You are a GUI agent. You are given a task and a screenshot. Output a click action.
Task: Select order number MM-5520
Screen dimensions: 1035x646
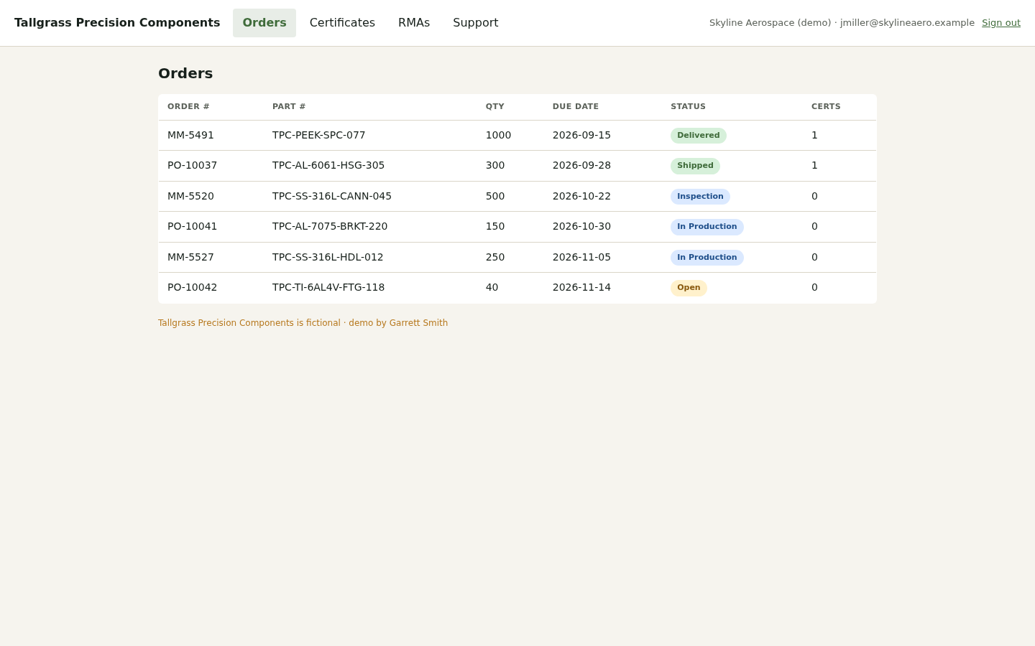point(190,196)
